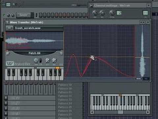This screenshot has width=158, height=119.
Task: Toggle the green channel mute LED
Action: [4, 15]
